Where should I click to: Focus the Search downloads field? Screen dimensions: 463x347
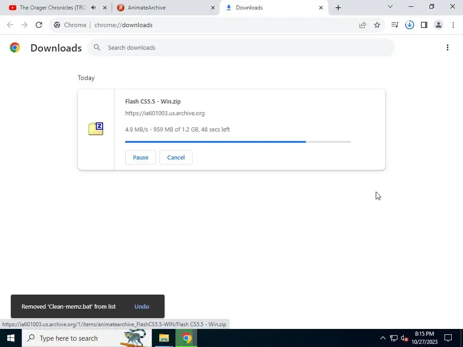coord(241,47)
